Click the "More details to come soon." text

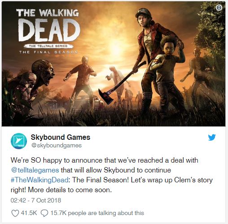point(70,190)
